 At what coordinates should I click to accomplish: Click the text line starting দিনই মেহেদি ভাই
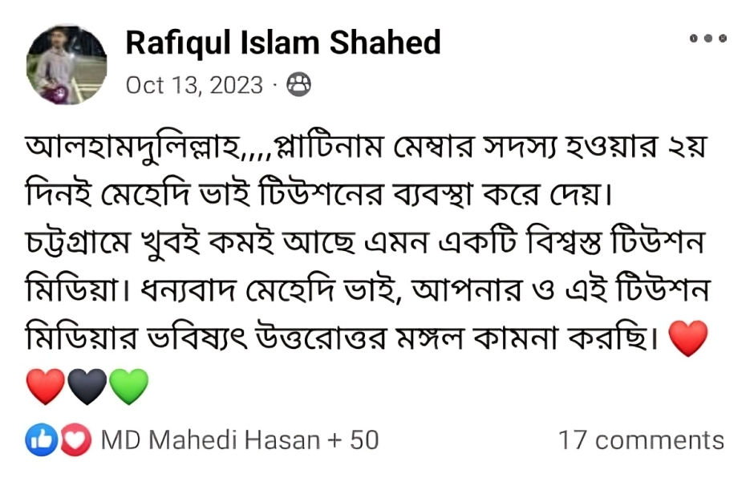(319, 195)
